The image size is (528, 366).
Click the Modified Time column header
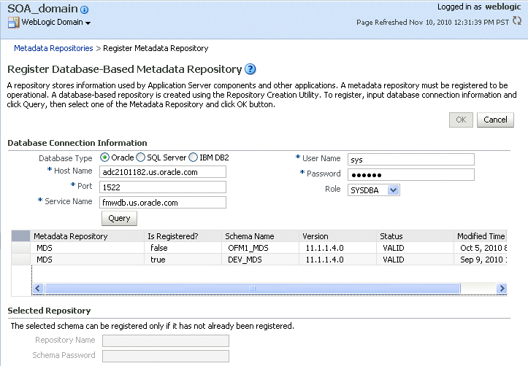pyautogui.click(x=481, y=236)
